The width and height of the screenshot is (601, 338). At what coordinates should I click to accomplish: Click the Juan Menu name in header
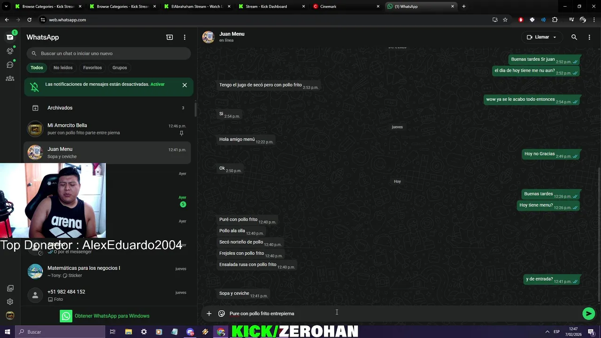point(232,34)
